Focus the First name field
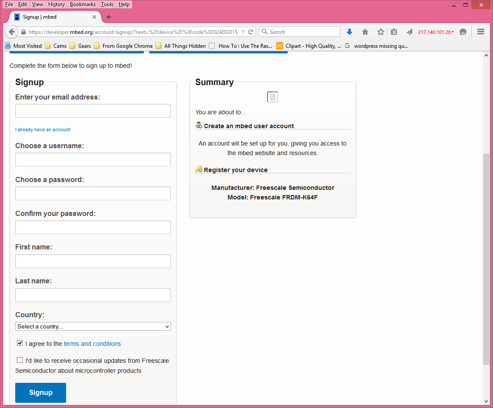The height and width of the screenshot is (408, 493). click(x=93, y=261)
